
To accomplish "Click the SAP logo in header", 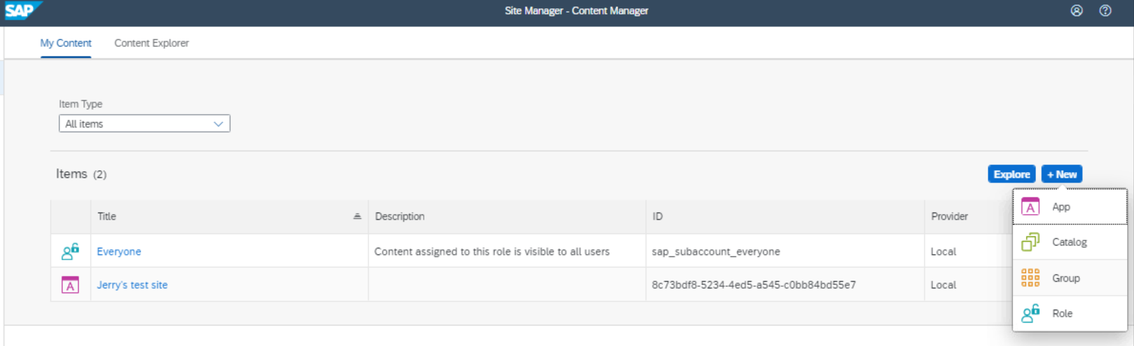I will point(22,11).
